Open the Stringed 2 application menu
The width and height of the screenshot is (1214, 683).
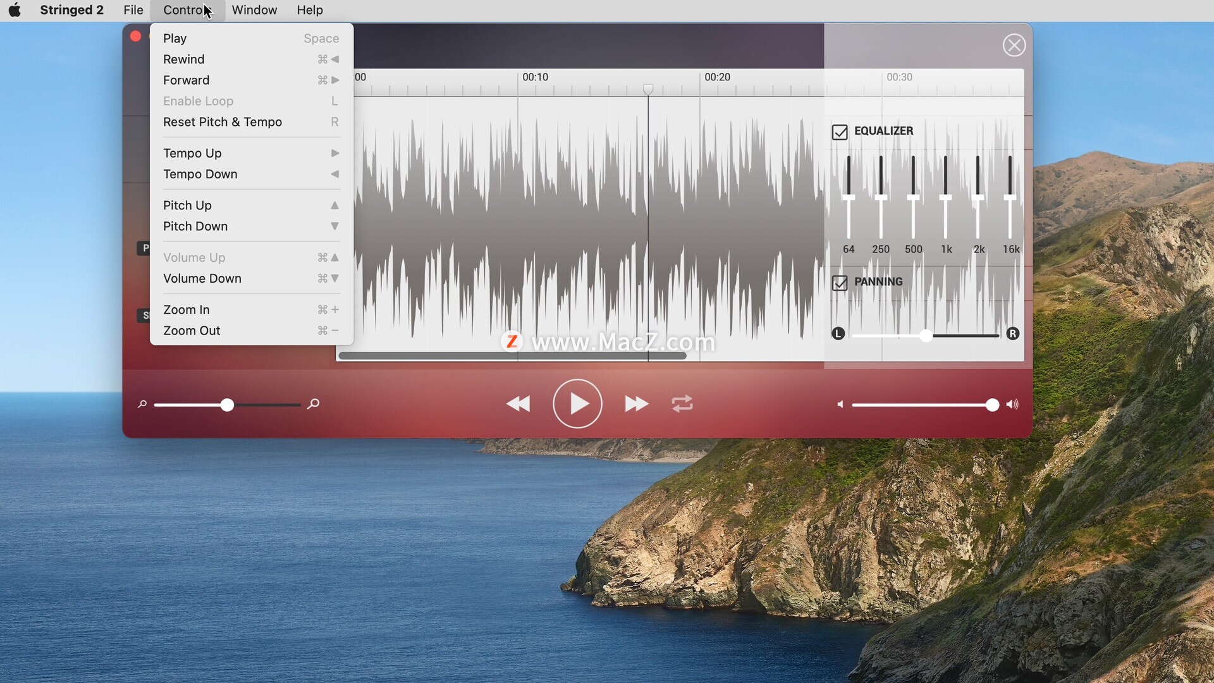[x=71, y=10]
